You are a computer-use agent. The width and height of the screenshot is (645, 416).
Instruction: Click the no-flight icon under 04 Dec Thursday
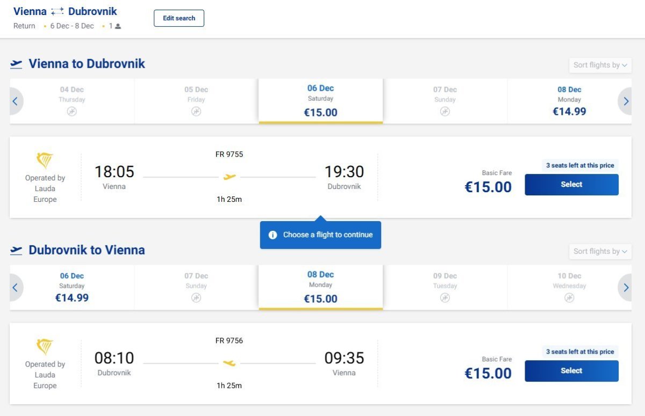tap(72, 112)
